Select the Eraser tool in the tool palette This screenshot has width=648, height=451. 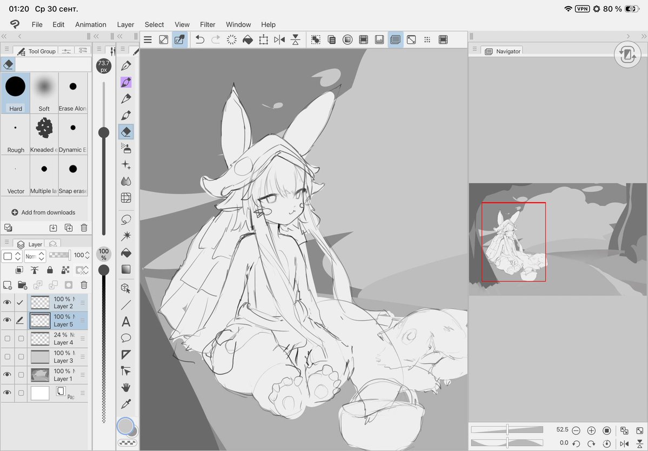point(126,132)
